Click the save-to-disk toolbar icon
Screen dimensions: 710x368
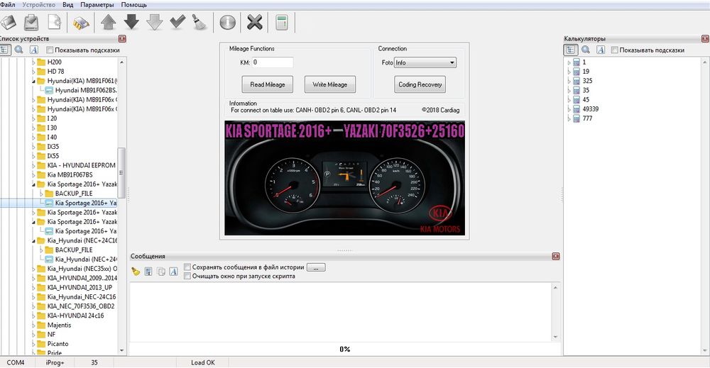point(31,22)
